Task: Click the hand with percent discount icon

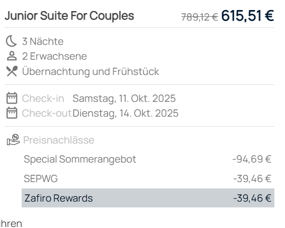Action: [13, 140]
